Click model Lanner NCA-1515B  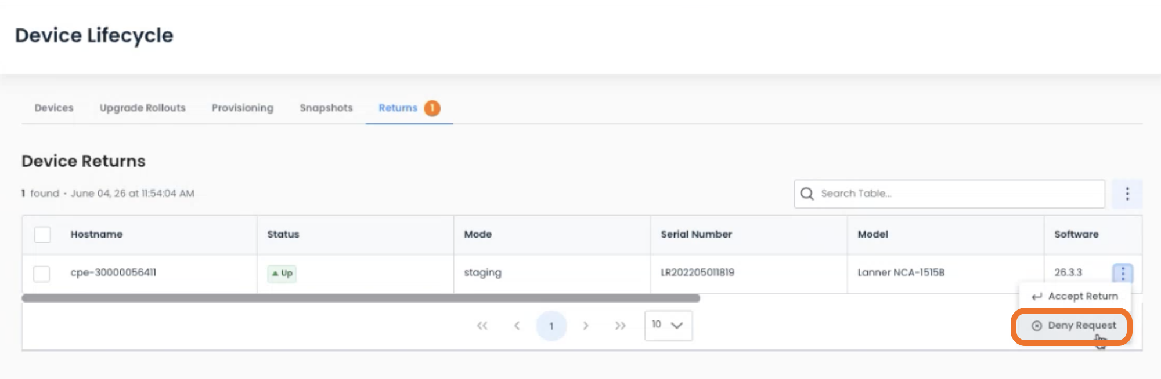901,272
